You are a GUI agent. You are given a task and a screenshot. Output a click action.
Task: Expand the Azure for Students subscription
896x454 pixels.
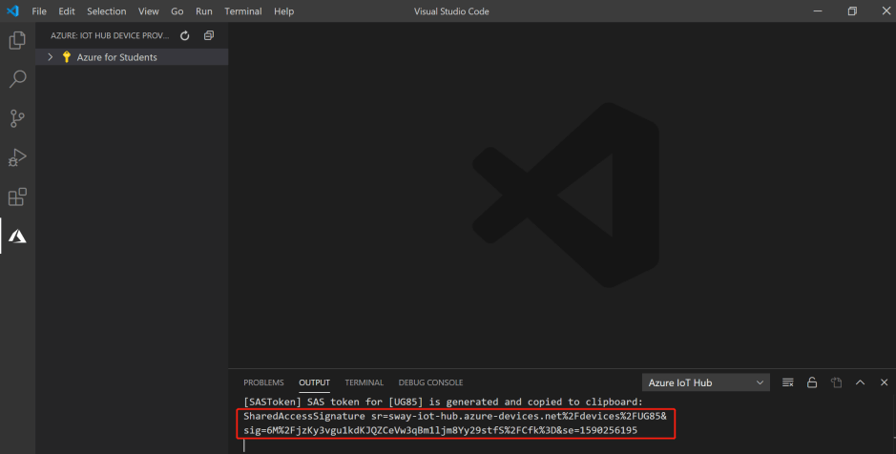[51, 57]
